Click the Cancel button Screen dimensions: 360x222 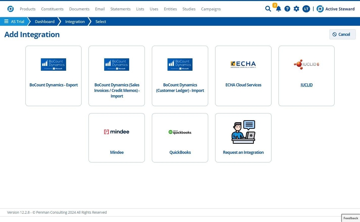click(x=342, y=34)
